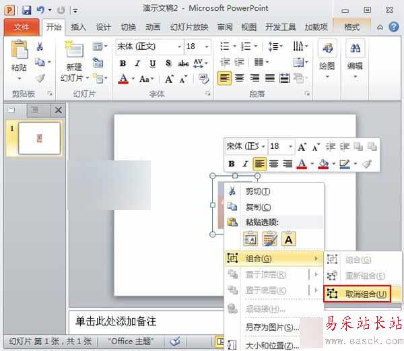Viewport: 404px width, 351px height.
Task: Toggle Bold in ribbon Font group
Action: click(x=123, y=63)
